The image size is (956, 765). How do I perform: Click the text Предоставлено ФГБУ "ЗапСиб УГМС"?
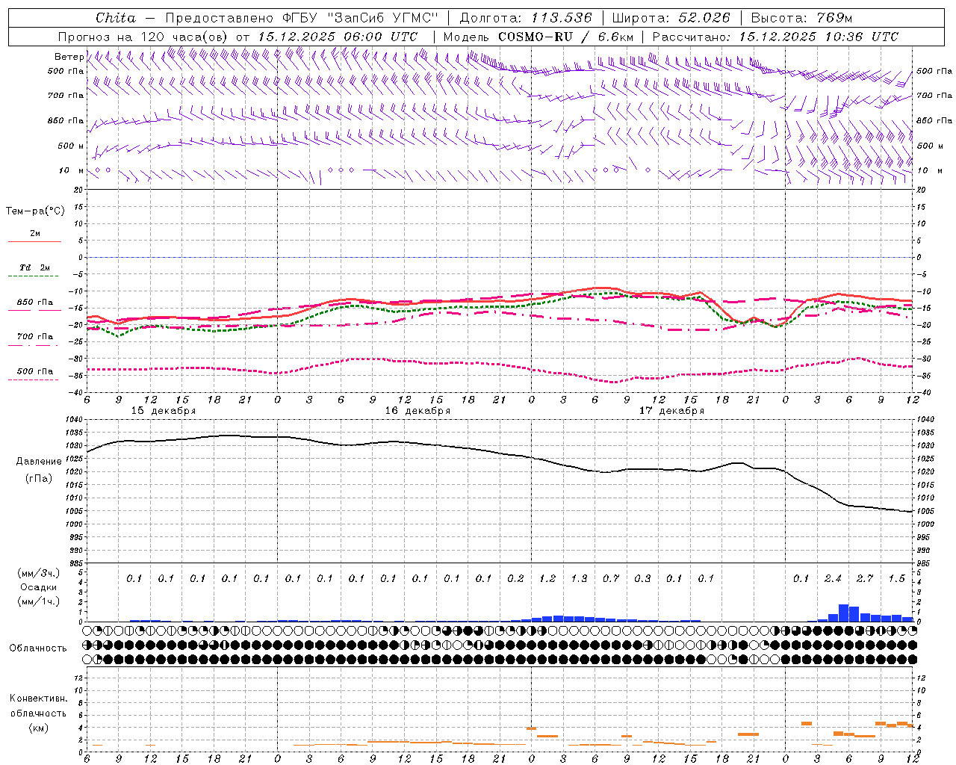301,18
